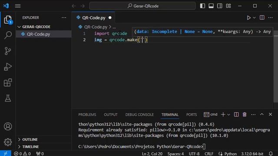Open the Accounts menu
This screenshot has height=156, width=278.
point(8,127)
